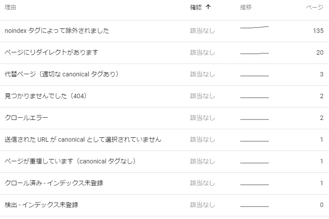Screen dimensions: 329x219
Task: Select the 代替ページ（適切な canonical タグあり）row
Action: (62, 74)
